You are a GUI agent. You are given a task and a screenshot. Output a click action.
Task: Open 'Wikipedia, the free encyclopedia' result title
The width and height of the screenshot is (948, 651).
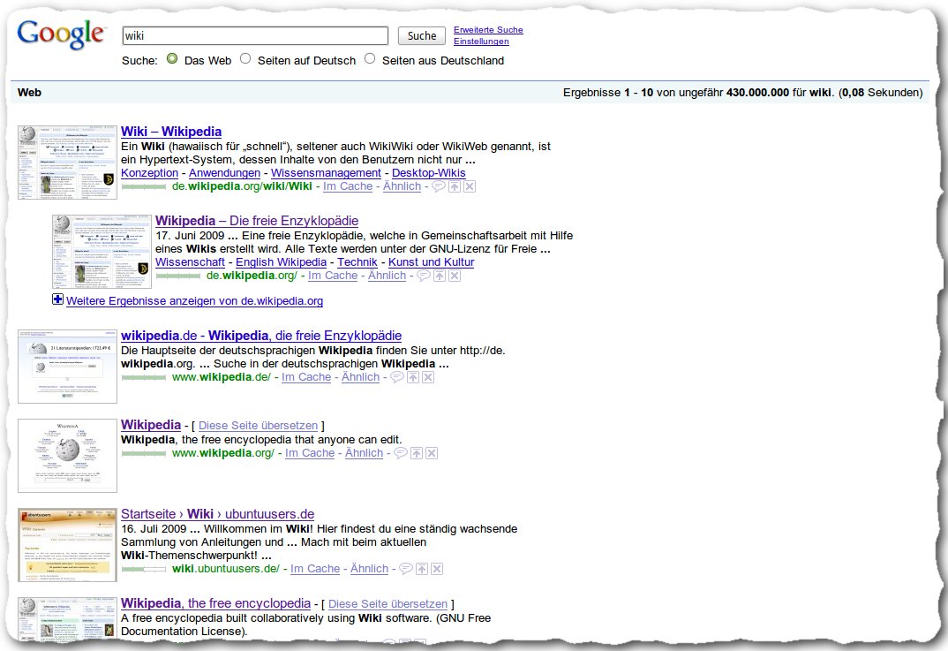click(216, 603)
